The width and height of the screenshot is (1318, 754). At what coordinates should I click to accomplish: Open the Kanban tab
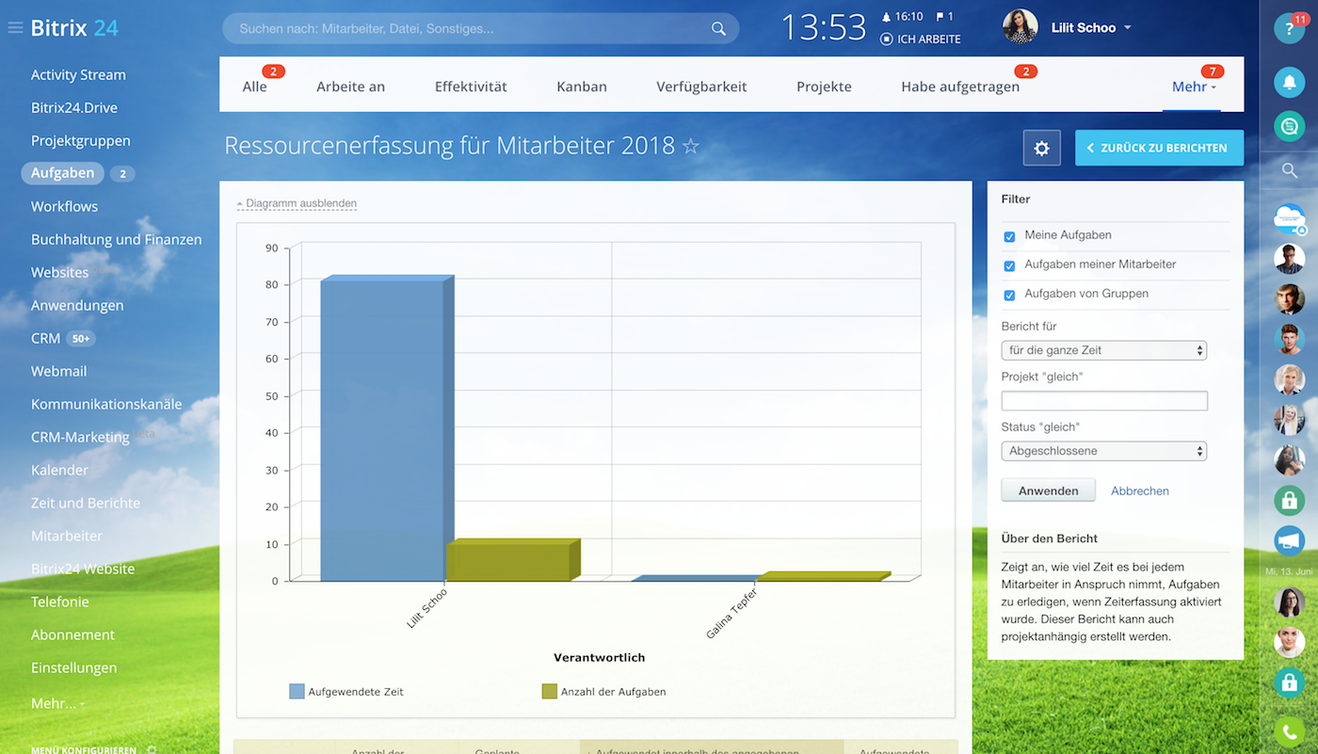pyautogui.click(x=582, y=87)
